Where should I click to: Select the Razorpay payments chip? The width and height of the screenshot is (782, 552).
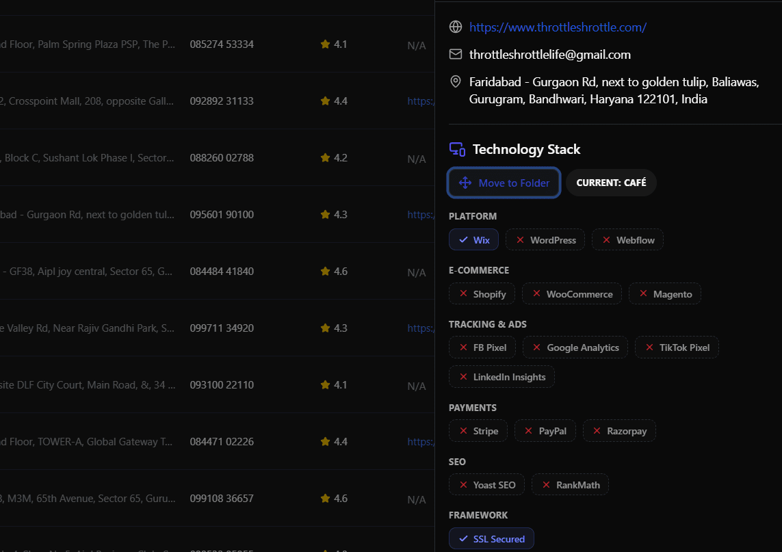click(619, 431)
